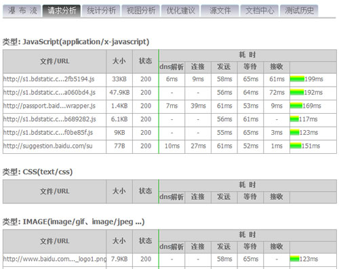Screen dimensions: 339x269
Task: Click the 151ms green timing bar
Action: pyautogui.click(x=296, y=146)
